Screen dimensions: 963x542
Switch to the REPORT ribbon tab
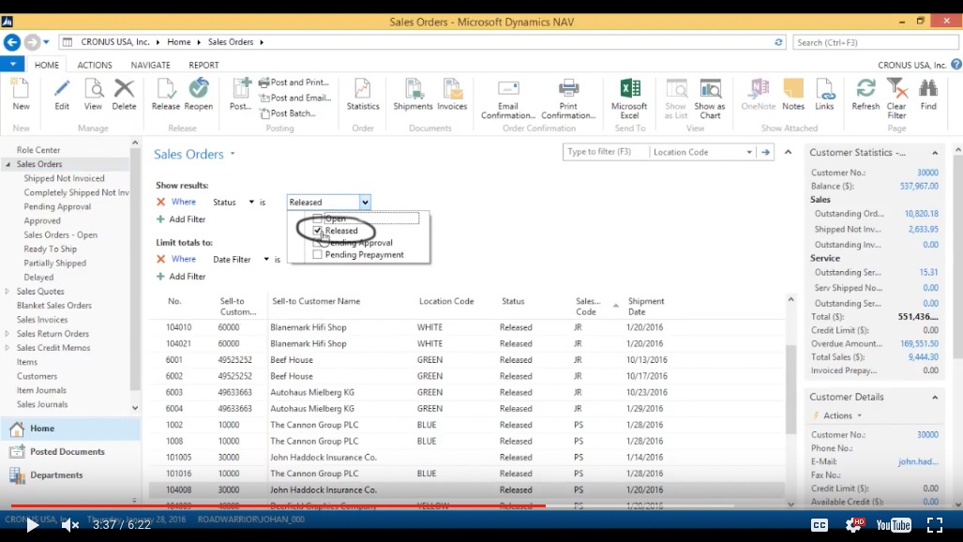click(x=203, y=65)
